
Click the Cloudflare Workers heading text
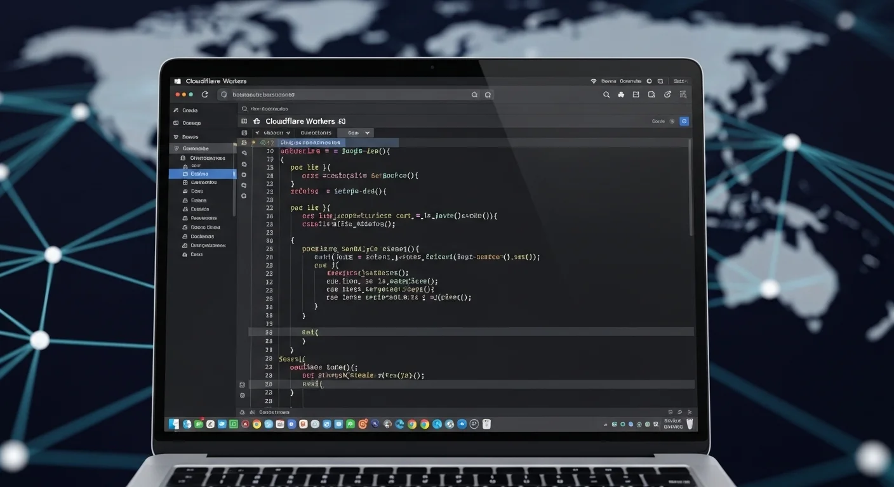point(300,120)
